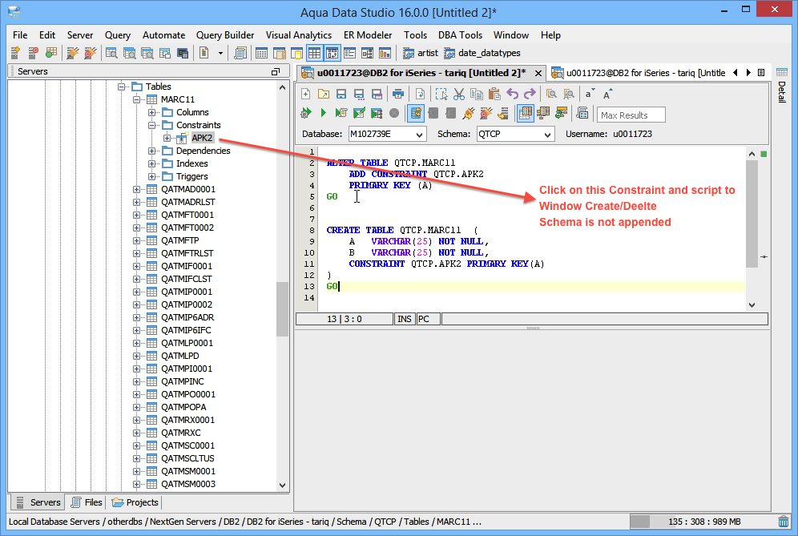798x536 pixels.
Task: Click the increase font size 'A' icon
Action: 607,95
